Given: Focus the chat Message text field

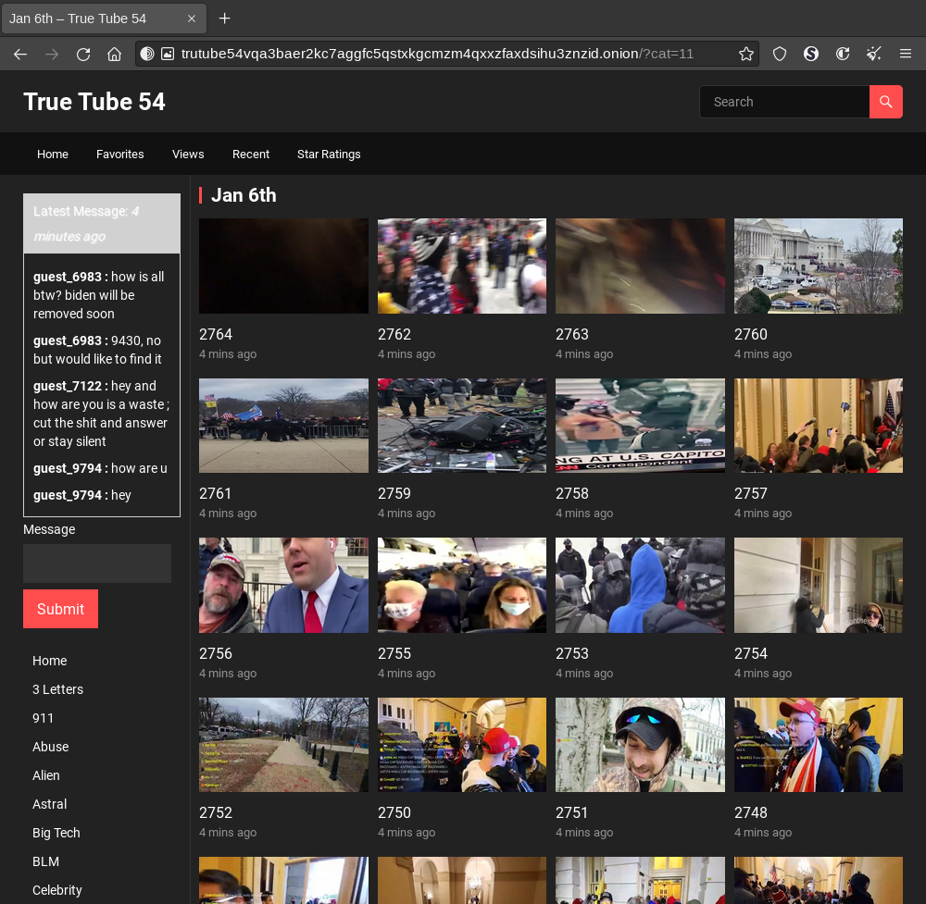Looking at the screenshot, I should coord(97,563).
